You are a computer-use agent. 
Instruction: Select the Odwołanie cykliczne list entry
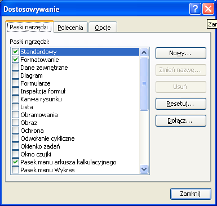[47, 138]
